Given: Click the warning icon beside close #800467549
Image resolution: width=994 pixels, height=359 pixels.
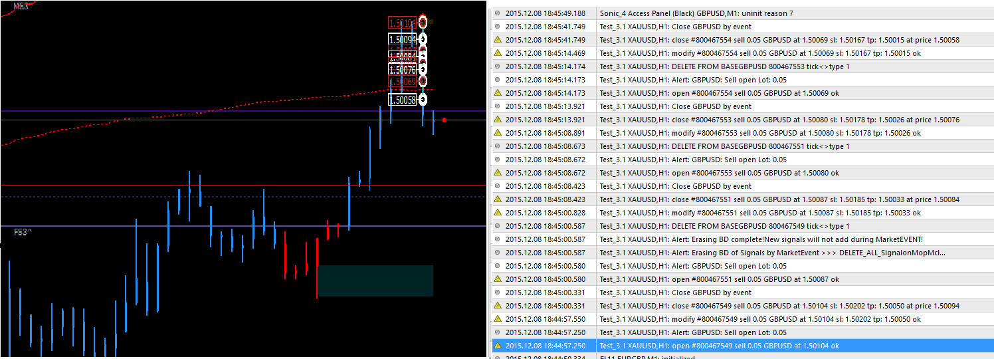Looking at the screenshot, I should point(497,306).
